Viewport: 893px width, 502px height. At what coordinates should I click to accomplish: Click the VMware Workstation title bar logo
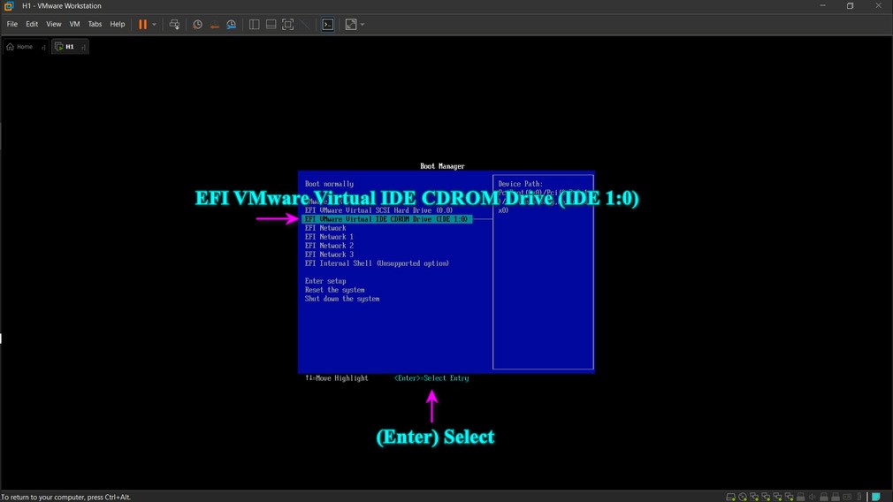point(9,5)
